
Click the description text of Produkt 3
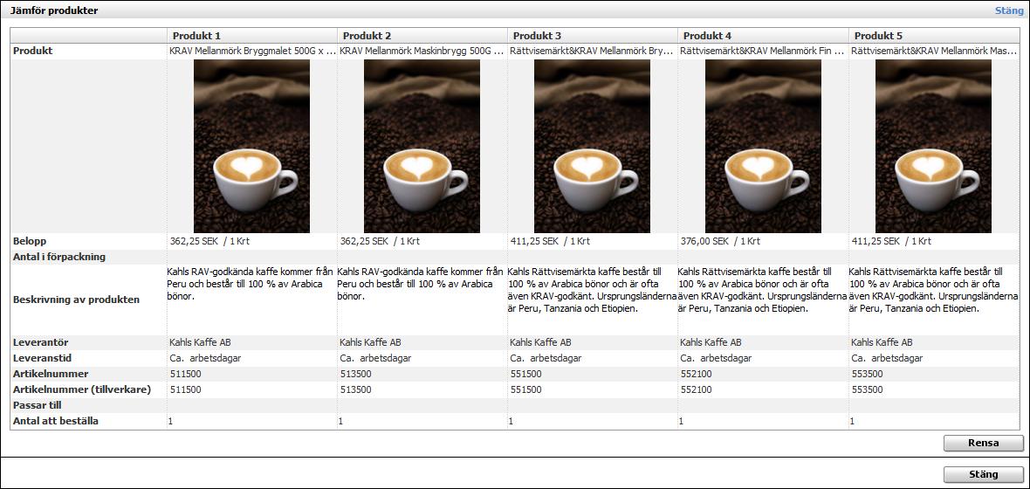click(x=593, y=290)
